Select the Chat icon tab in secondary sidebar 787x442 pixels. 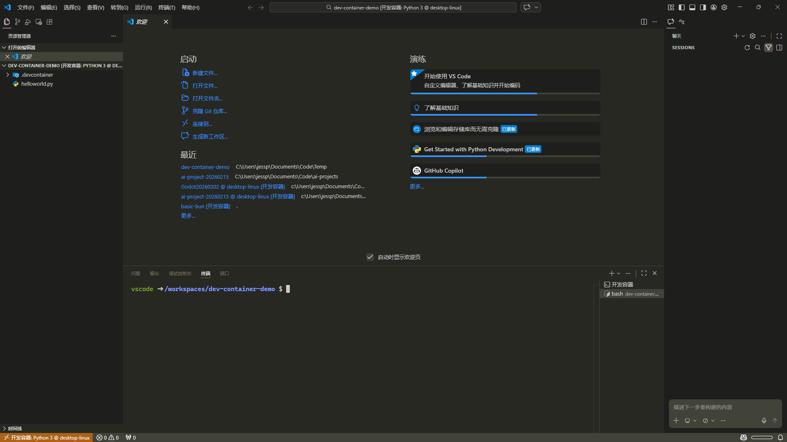tap(671, 22)
